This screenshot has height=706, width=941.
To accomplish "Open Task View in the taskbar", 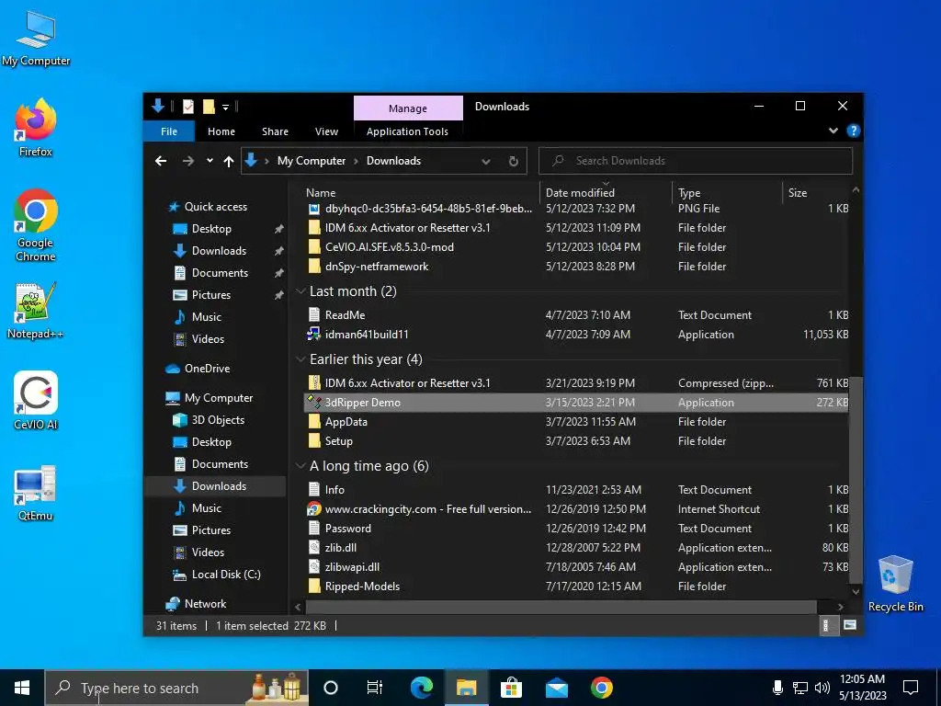I will click(375, 688).
